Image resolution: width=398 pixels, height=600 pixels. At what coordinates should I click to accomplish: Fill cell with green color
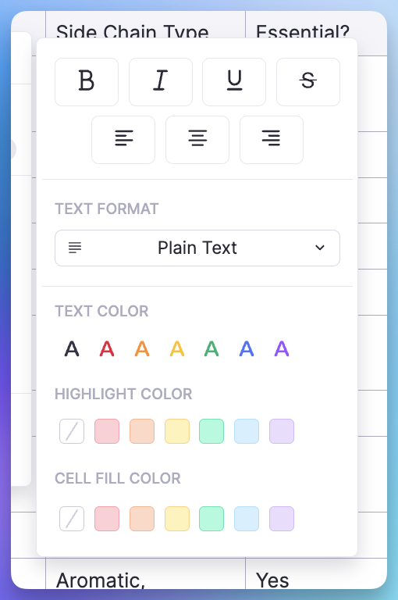211,519
